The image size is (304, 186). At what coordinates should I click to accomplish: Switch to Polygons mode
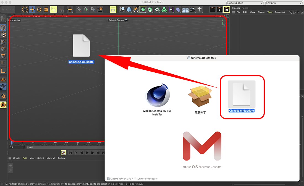pos(3,56)
